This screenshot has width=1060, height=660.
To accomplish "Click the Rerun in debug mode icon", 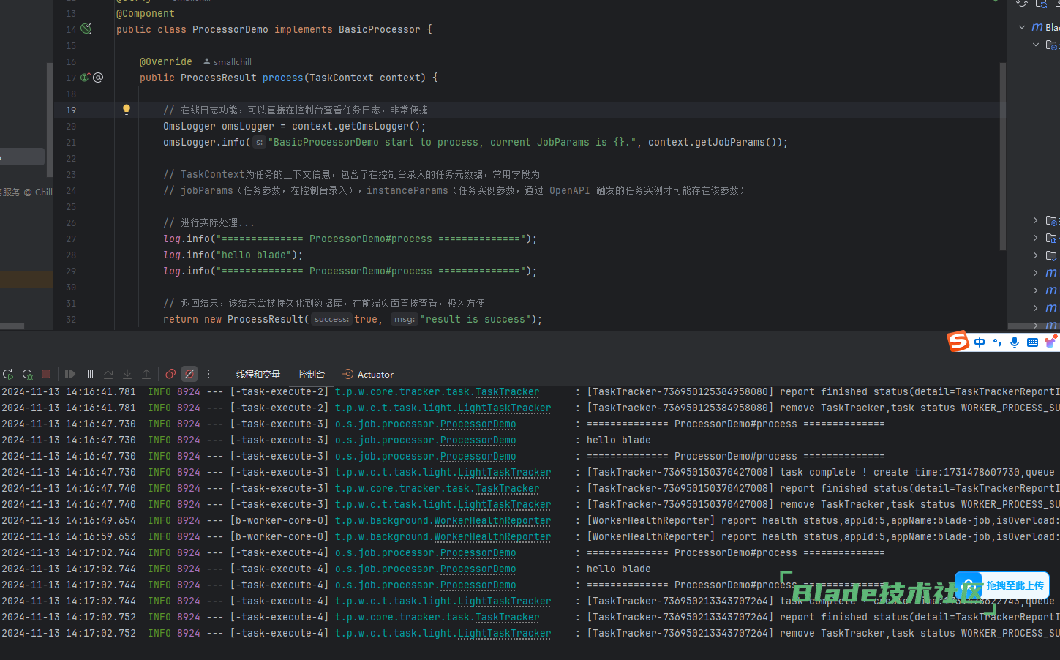I will tap(27, 374).
